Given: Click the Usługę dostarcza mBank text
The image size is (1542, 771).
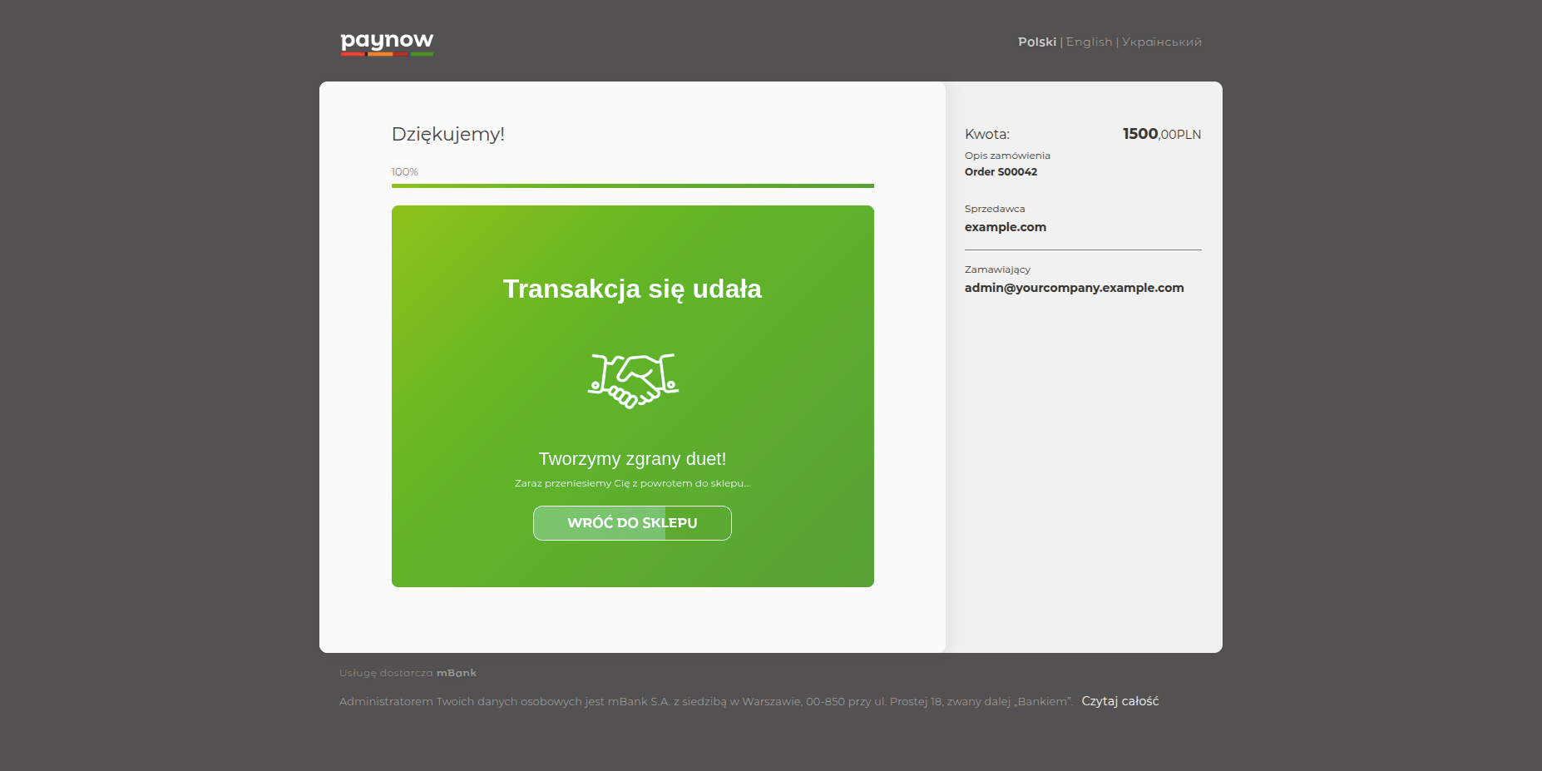Looking at the screenshot, I should tap(408, 673).
